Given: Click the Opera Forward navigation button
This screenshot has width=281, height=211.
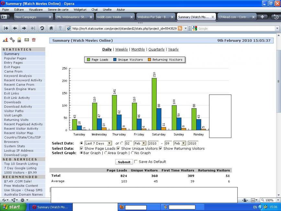Looking at the screenshot, I should tap(24, 28).
